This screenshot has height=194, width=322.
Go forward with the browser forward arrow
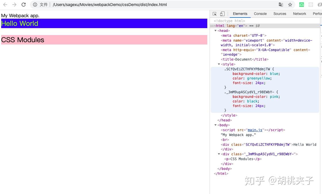[14, 5]
